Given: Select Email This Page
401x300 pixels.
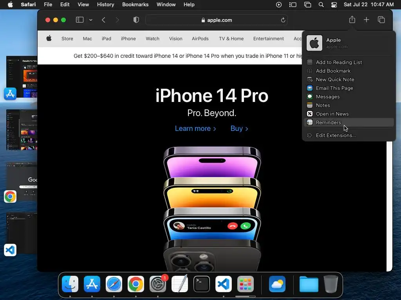Looking at the screenshot, I should click(x=349, y=88).
